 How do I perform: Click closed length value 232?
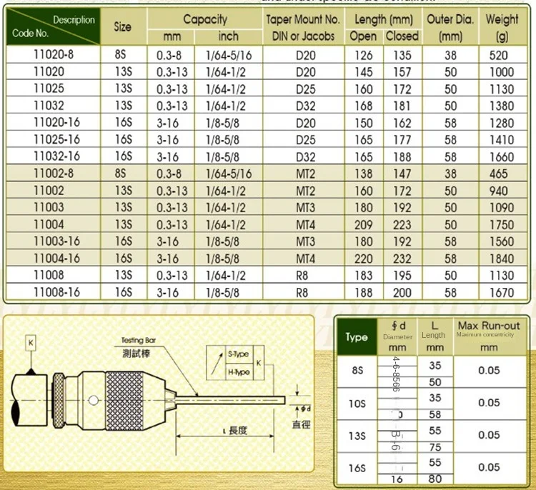pyautogui.click(x=402, y=259)
